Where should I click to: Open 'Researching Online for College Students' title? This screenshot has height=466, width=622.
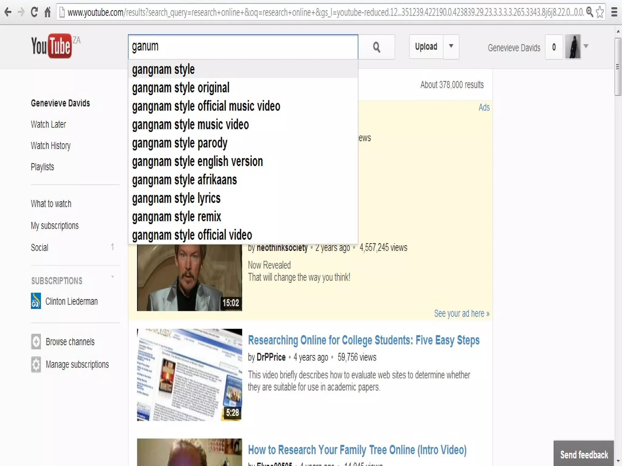(364, 340)
